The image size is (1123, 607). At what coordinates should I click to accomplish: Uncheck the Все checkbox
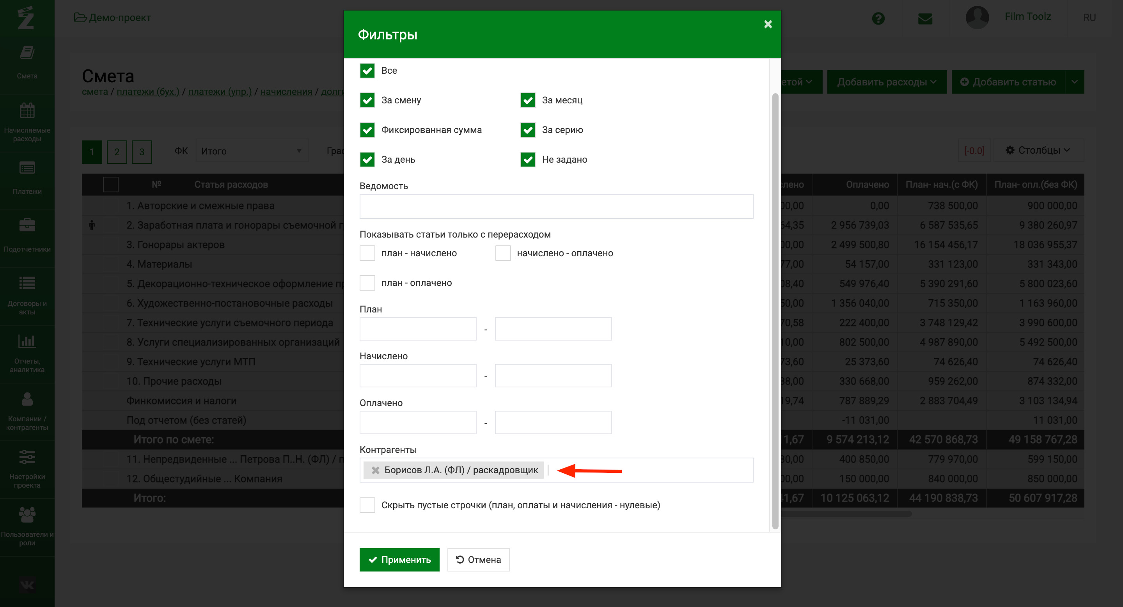(367, 70)
